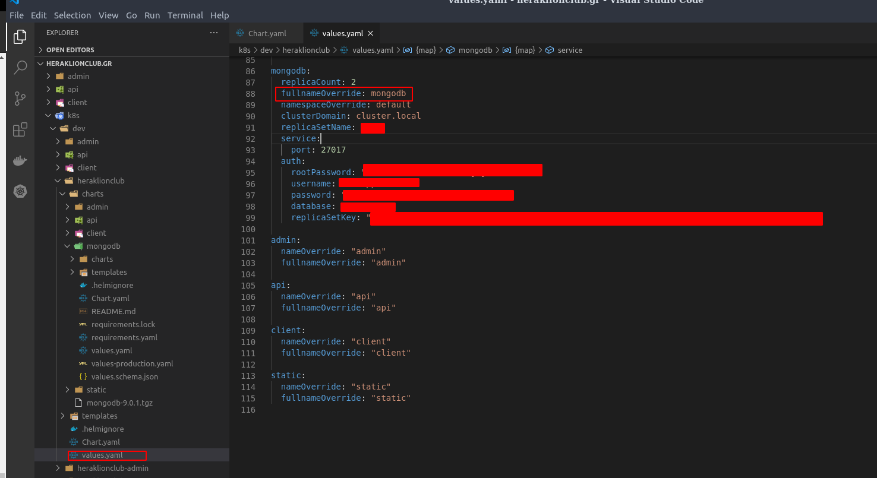Screen dimensions: 877x478
Task: Open the Explorer view in activity bar
Action: coord(20,36)
